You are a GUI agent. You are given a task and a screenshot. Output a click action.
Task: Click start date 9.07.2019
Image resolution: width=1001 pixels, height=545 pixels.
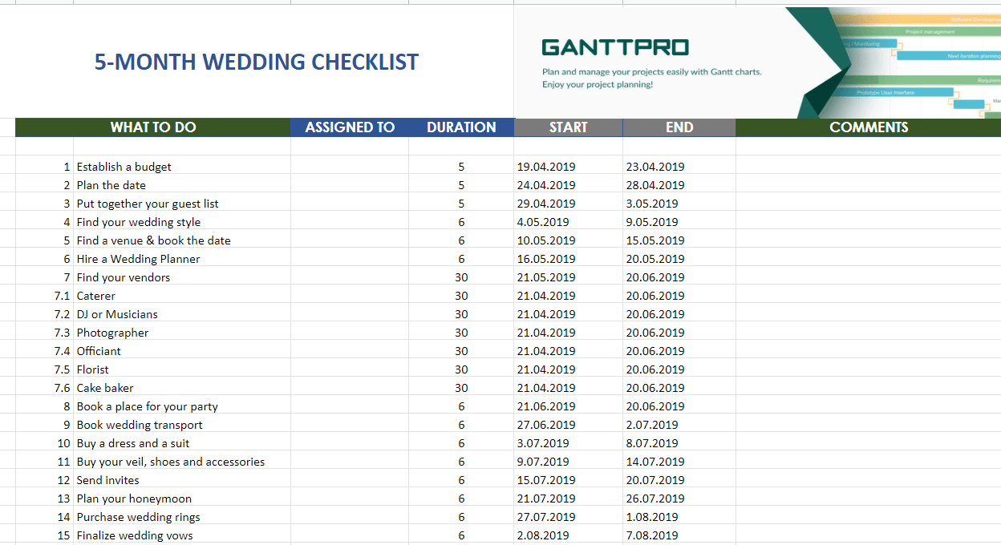point(569,462)
